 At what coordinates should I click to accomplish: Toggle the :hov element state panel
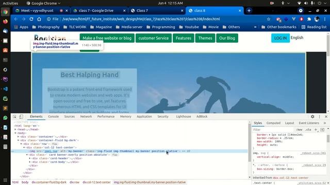pyautogui.click(x=299, y=129)
